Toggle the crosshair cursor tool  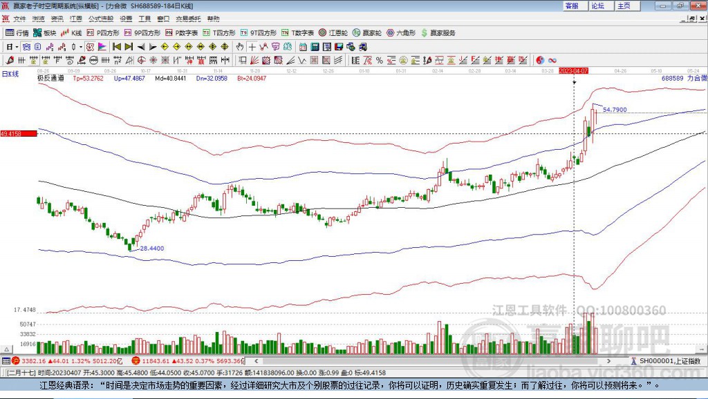coord(252,47)
